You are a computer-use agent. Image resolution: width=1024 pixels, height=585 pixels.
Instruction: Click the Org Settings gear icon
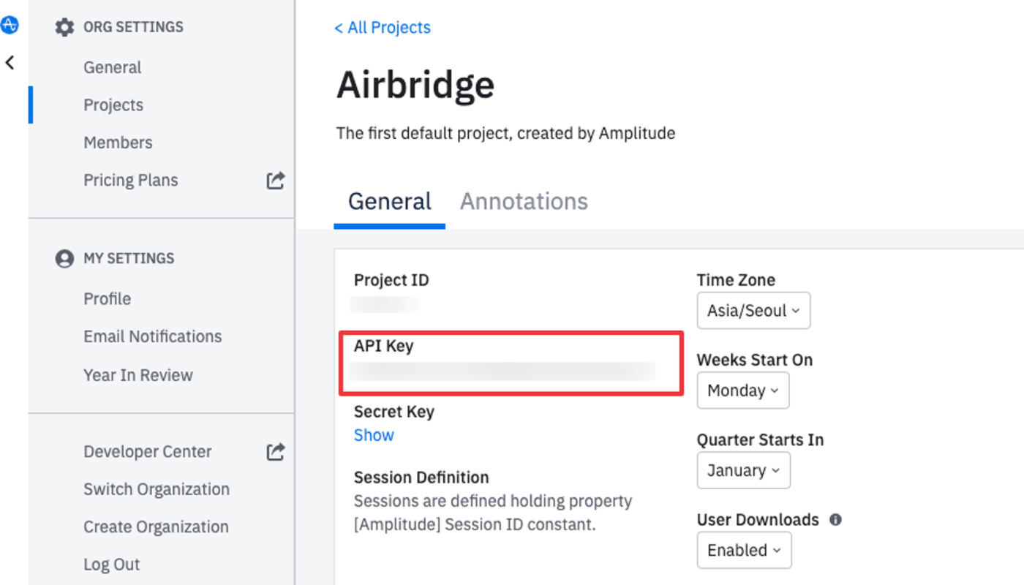click(64, 26)
